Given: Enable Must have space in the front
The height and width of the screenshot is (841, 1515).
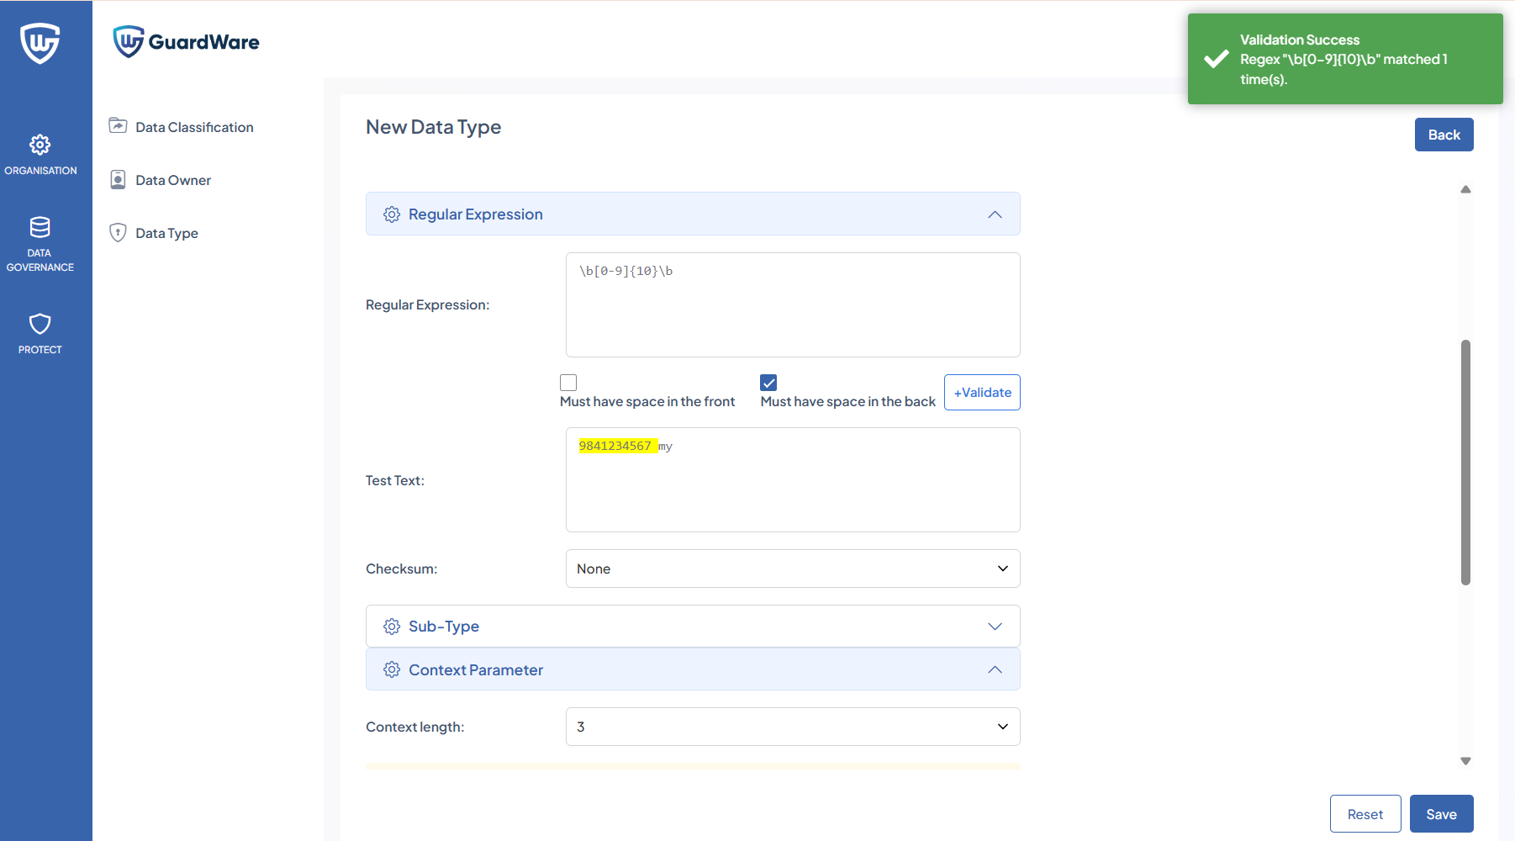Looking at the screenshot, I should pyautogui.click(x=568, y=383).
